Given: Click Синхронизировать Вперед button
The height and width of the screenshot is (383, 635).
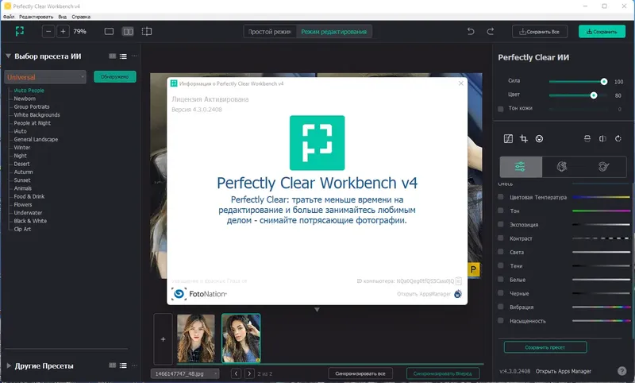Looking at the screenshot, I should 443,373.
